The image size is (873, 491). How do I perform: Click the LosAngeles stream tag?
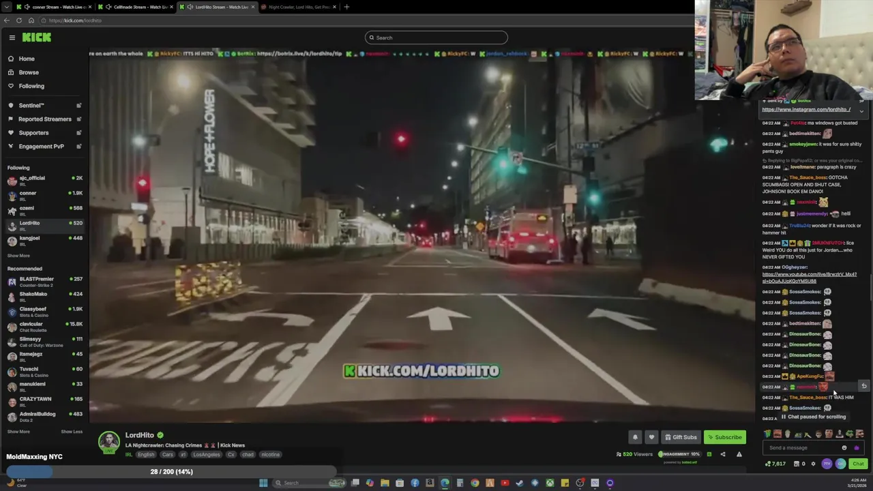click(206, 455)
